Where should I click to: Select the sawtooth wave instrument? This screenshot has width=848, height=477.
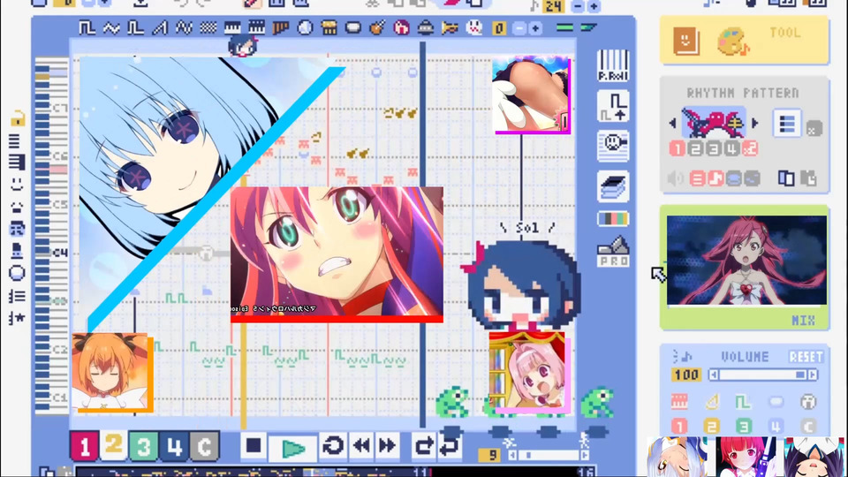[x=160, y=27]
